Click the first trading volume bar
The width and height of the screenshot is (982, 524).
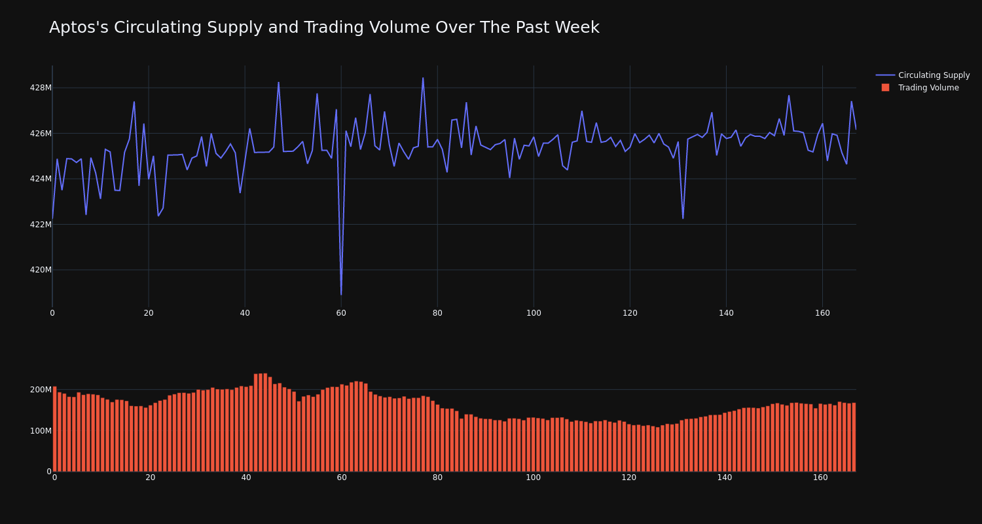[x=54, y=429]
